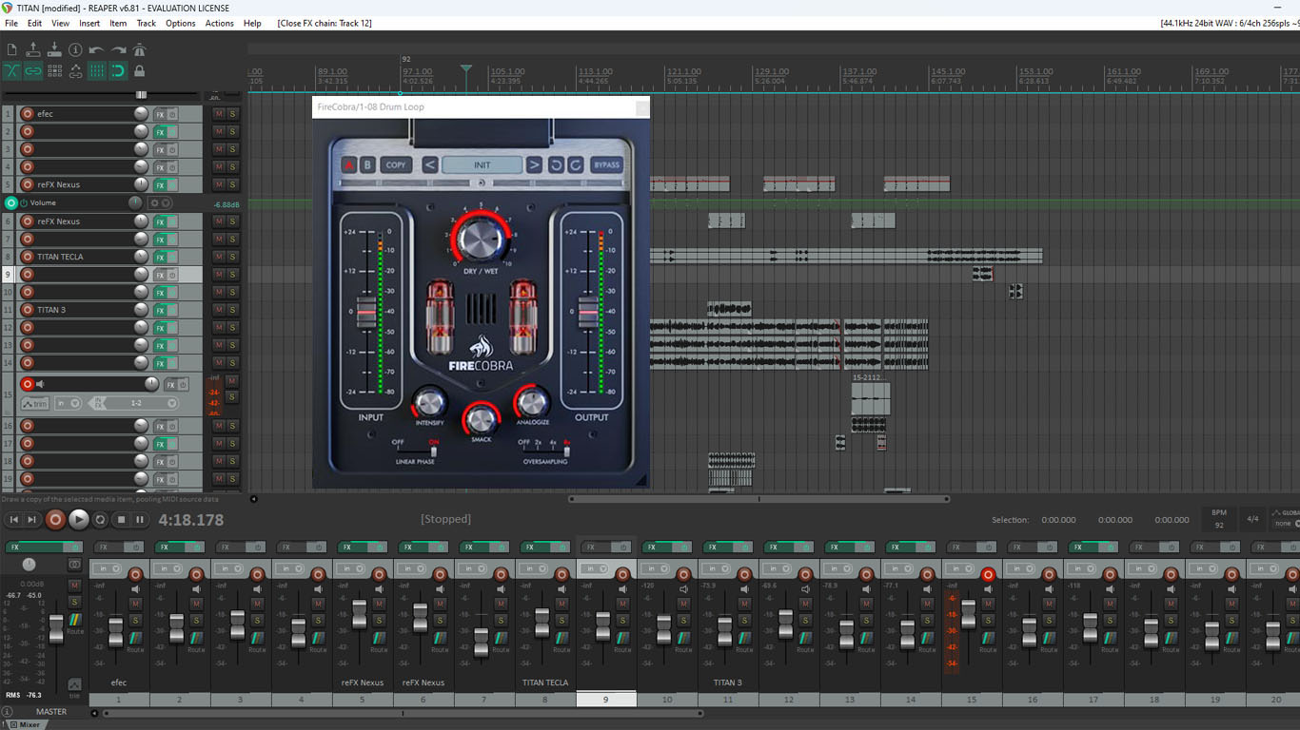This screenshot has height=730, width=1300.
Task: Toggle auto-crossfade icon in toolbar
Action: pyautogui.click(x=12, y=70)
